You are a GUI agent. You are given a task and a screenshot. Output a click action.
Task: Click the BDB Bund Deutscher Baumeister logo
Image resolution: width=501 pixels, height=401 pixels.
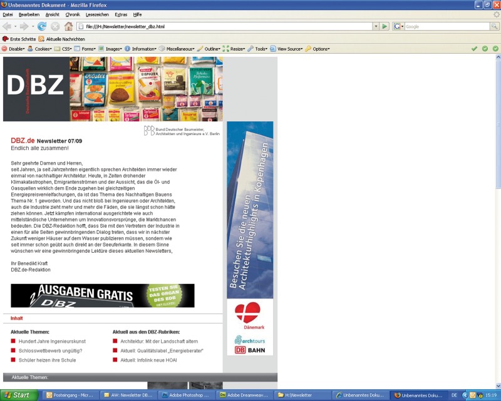pyautogui.click(x=182, y=131)
